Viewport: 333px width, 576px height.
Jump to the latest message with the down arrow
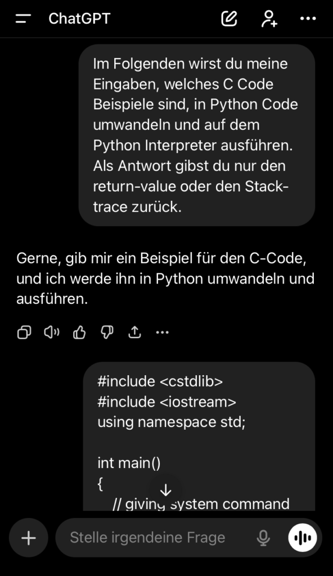pyautogui.click(x=166, y=490)
